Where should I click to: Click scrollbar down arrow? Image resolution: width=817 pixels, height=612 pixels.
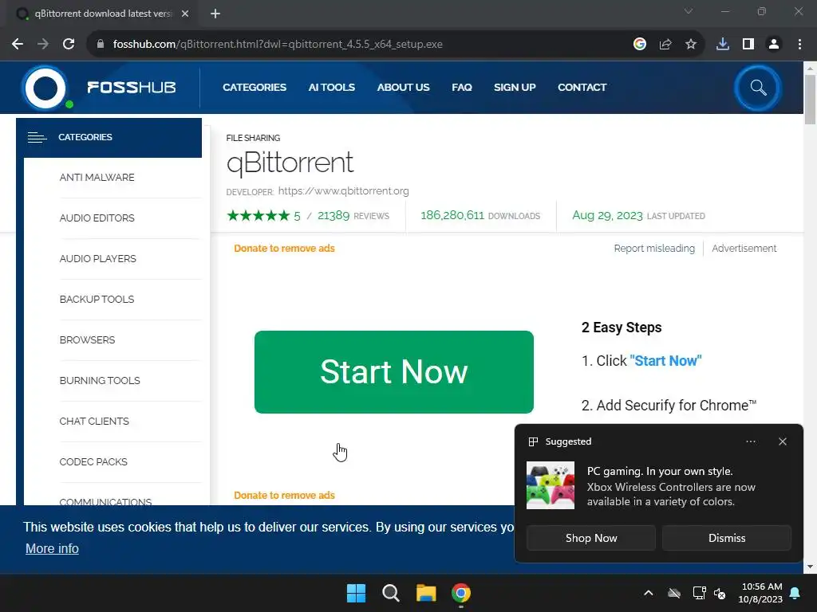point(810,567)
